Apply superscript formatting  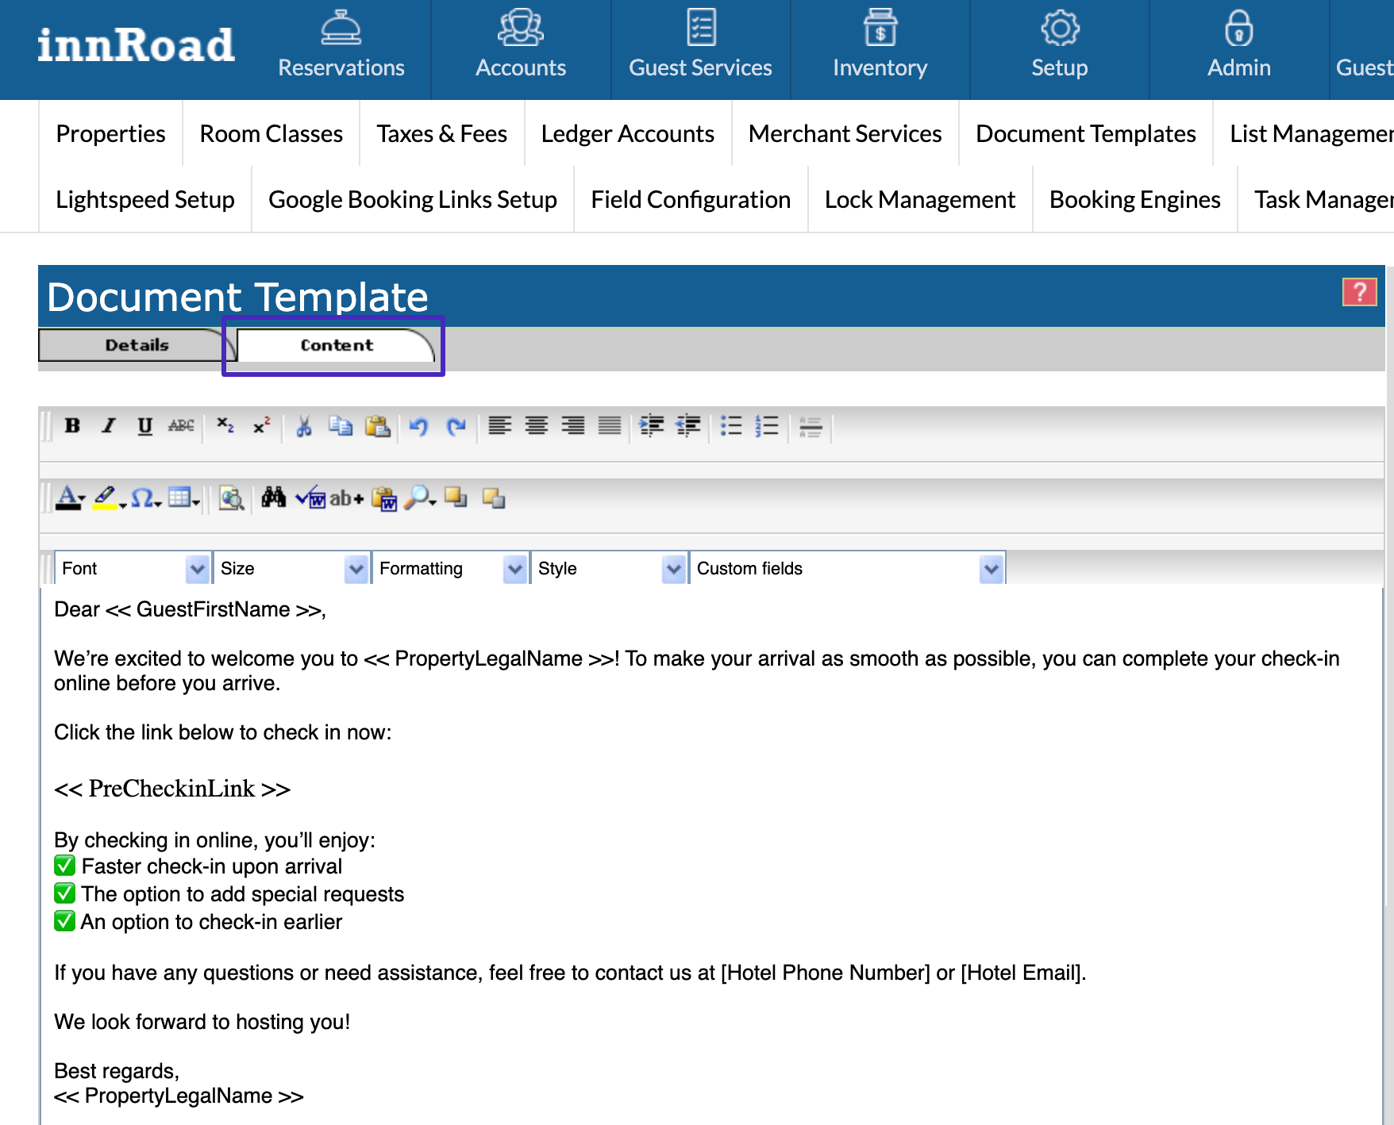(x=261, y=426)
